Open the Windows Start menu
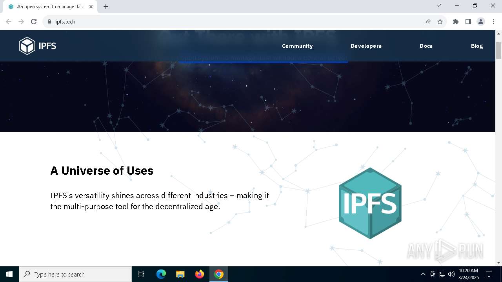502x282 pixels. [9, 274]
